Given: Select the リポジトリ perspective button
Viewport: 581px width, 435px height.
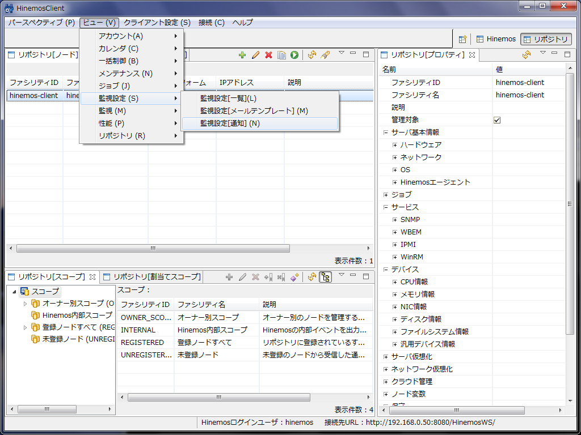Looking at the screenshot, I should [546, 39].
